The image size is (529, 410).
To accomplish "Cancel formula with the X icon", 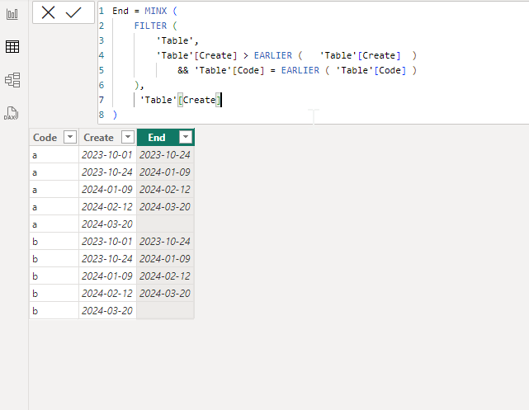I will (48, 13).
